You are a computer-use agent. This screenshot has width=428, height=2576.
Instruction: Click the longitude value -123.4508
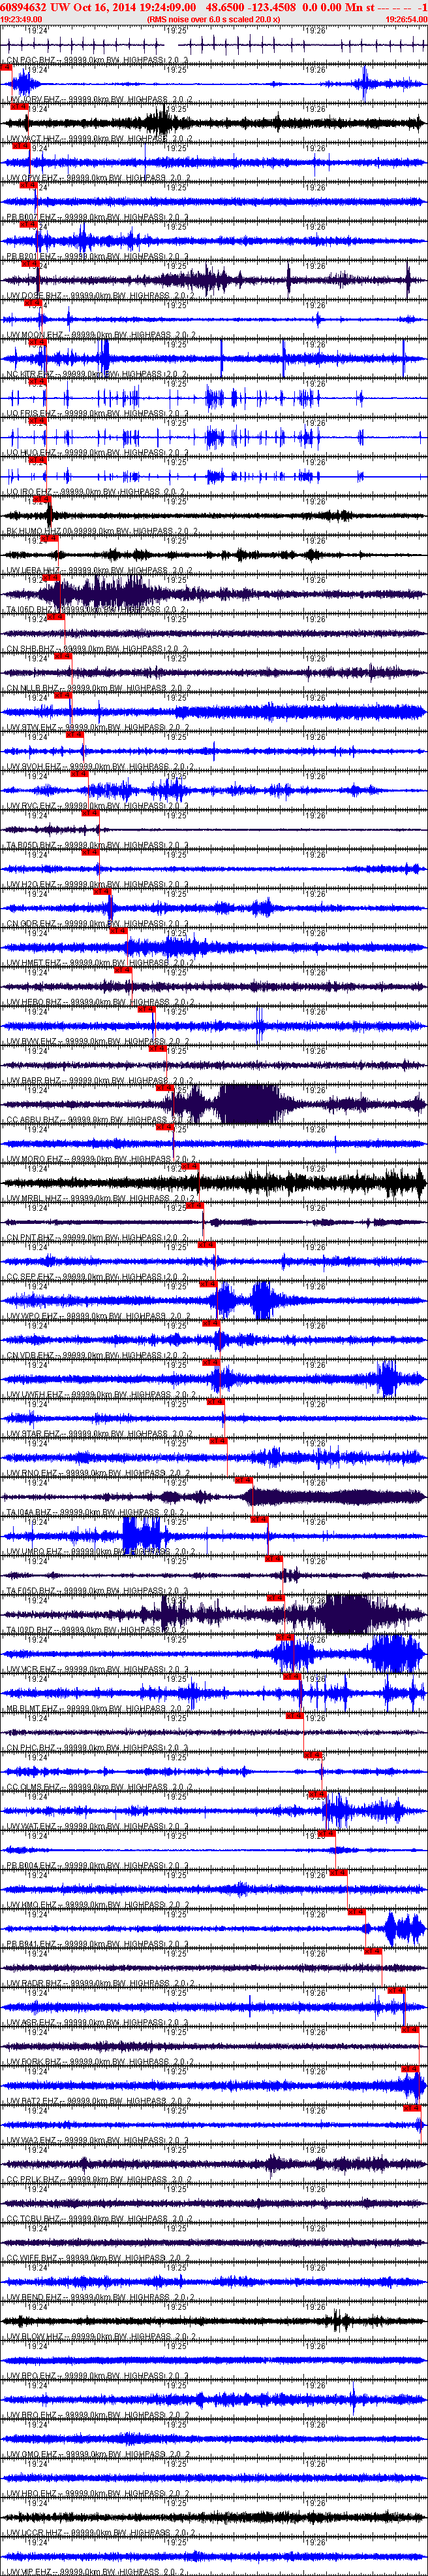(x=273, y=7)
